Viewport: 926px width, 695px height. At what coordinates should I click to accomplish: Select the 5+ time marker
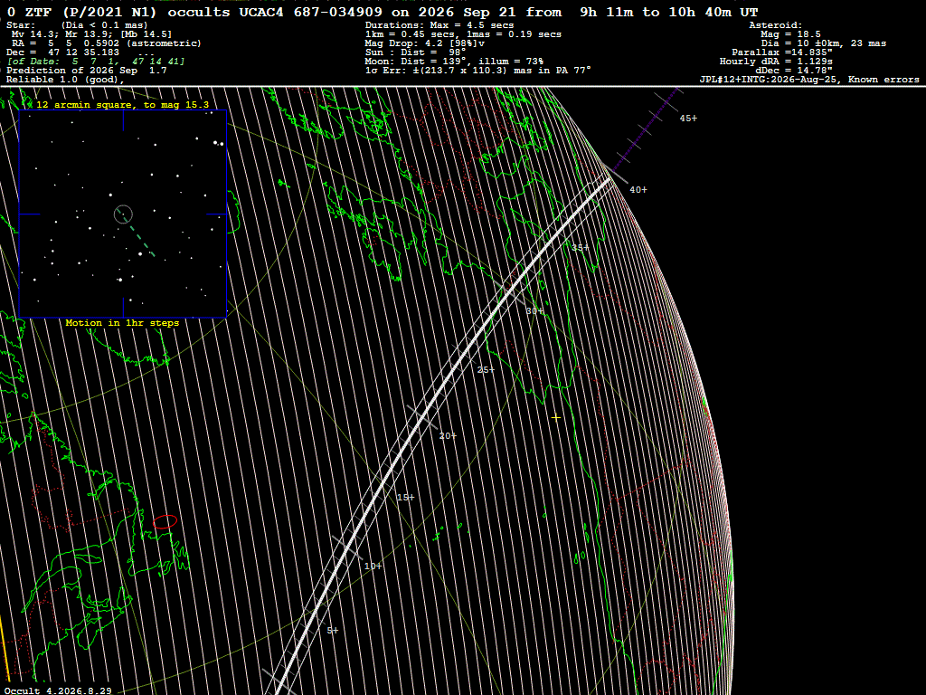coord(333,631)
